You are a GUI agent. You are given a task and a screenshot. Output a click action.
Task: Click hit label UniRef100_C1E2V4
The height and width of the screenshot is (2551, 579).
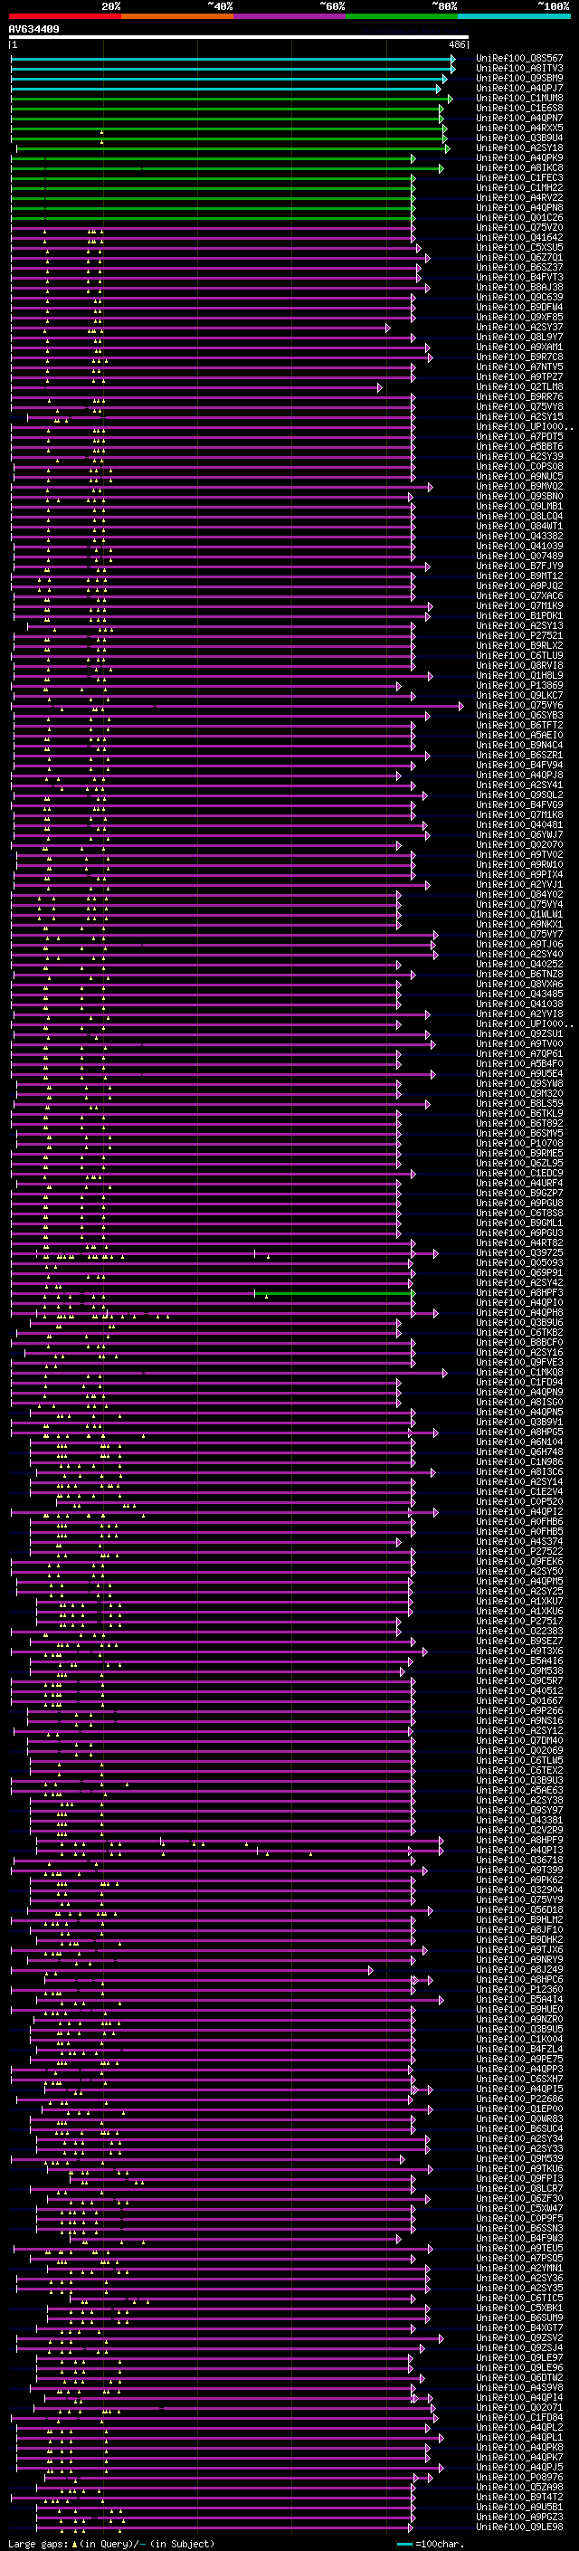(519, 1491)
